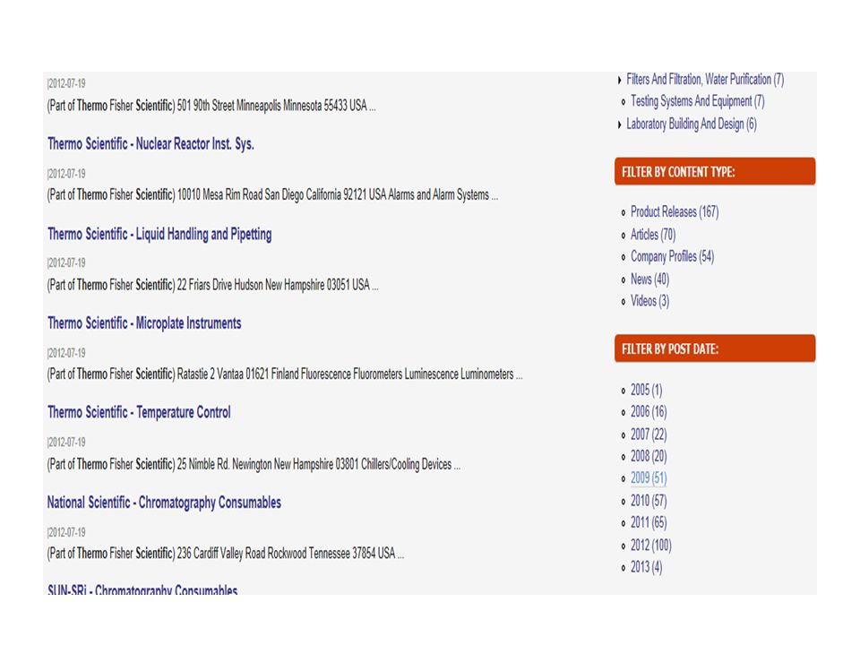The height and width of the screenshot is (645, 860).
Task: Open National Scientific - Chromatography Consumables result
Action: coord(164,503)
